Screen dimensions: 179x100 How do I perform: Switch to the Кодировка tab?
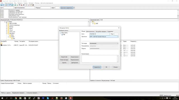[110, 31]
